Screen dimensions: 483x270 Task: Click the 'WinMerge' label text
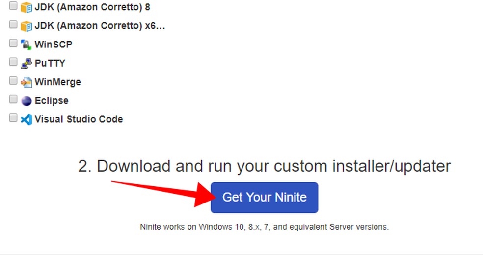point(57,82)
